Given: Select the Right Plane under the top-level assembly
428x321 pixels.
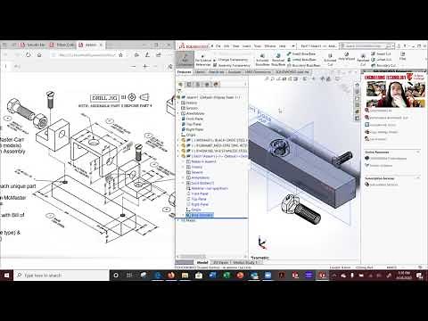Looking at the screenshot, I should pos(193,129).
